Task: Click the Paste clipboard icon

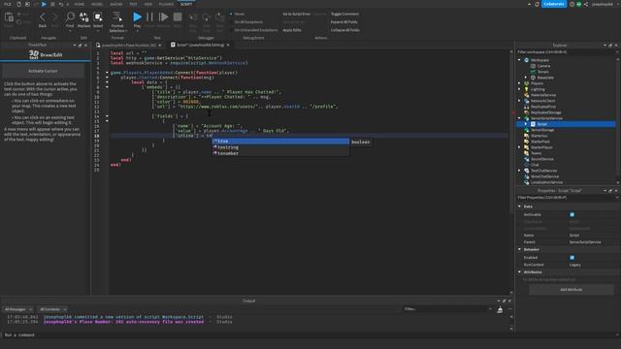Action: coord(9,17)
